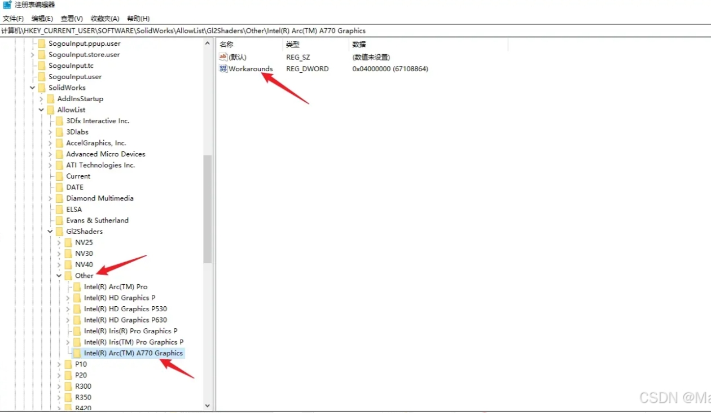The height and width of the screenshot is (413, 711).
Task: Click the NV40 folder icon
Action: point(68,264)
